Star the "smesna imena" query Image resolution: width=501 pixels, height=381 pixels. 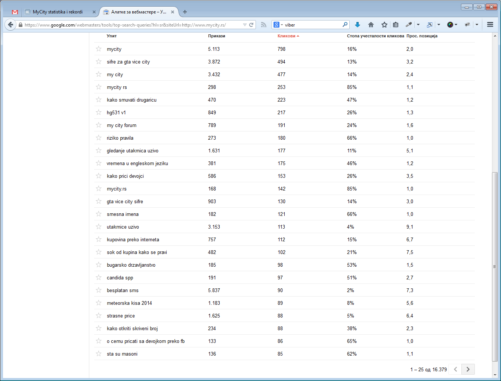[99, 214]
